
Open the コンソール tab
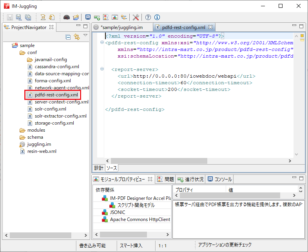(x=219, y=179)
